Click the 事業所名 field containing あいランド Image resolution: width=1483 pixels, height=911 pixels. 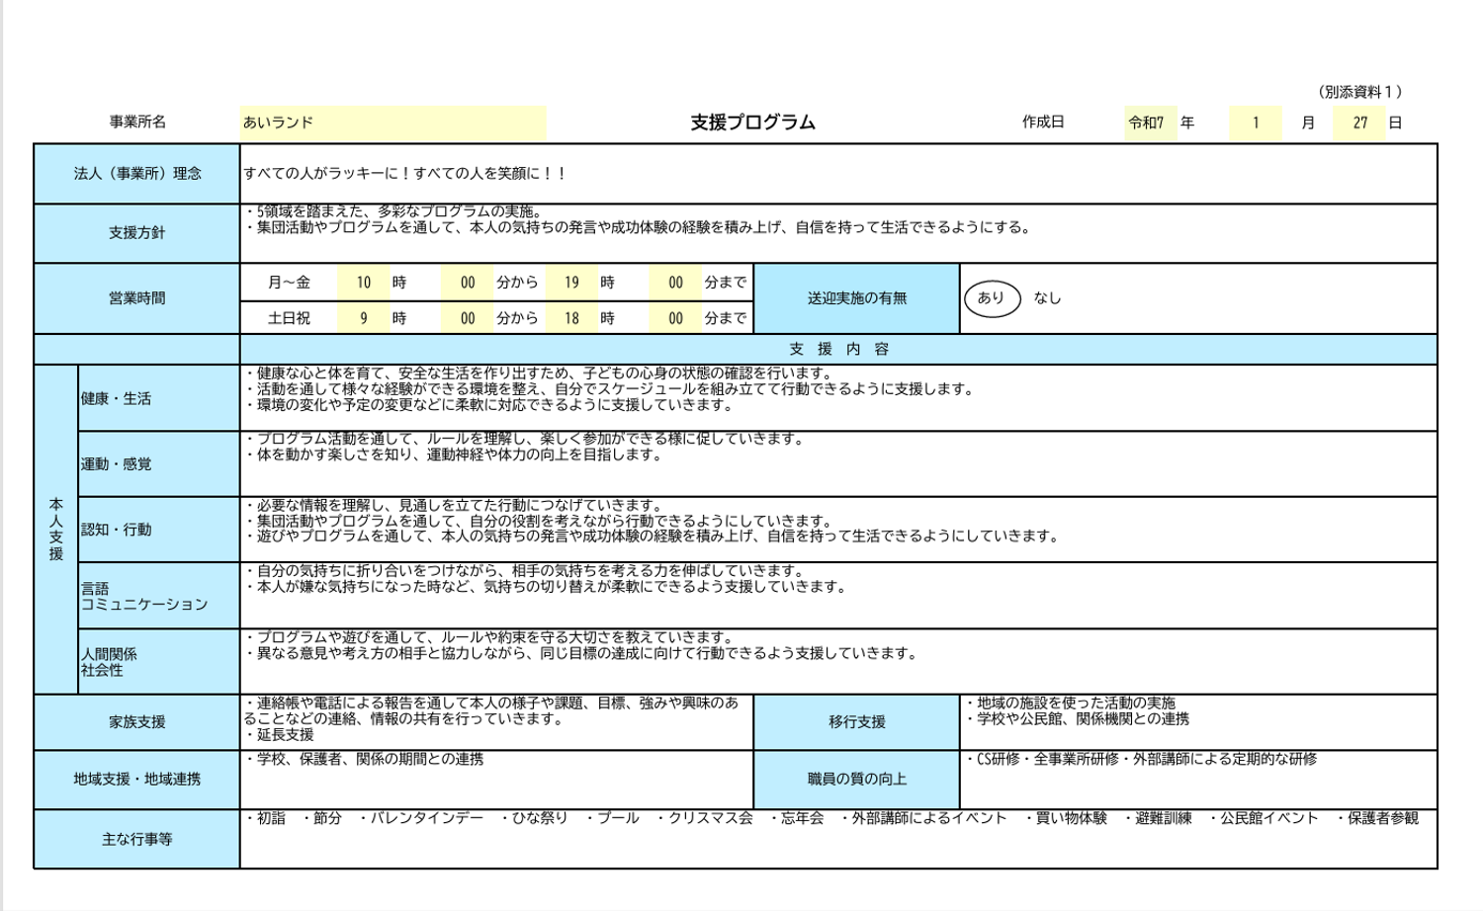click(393, 123)
